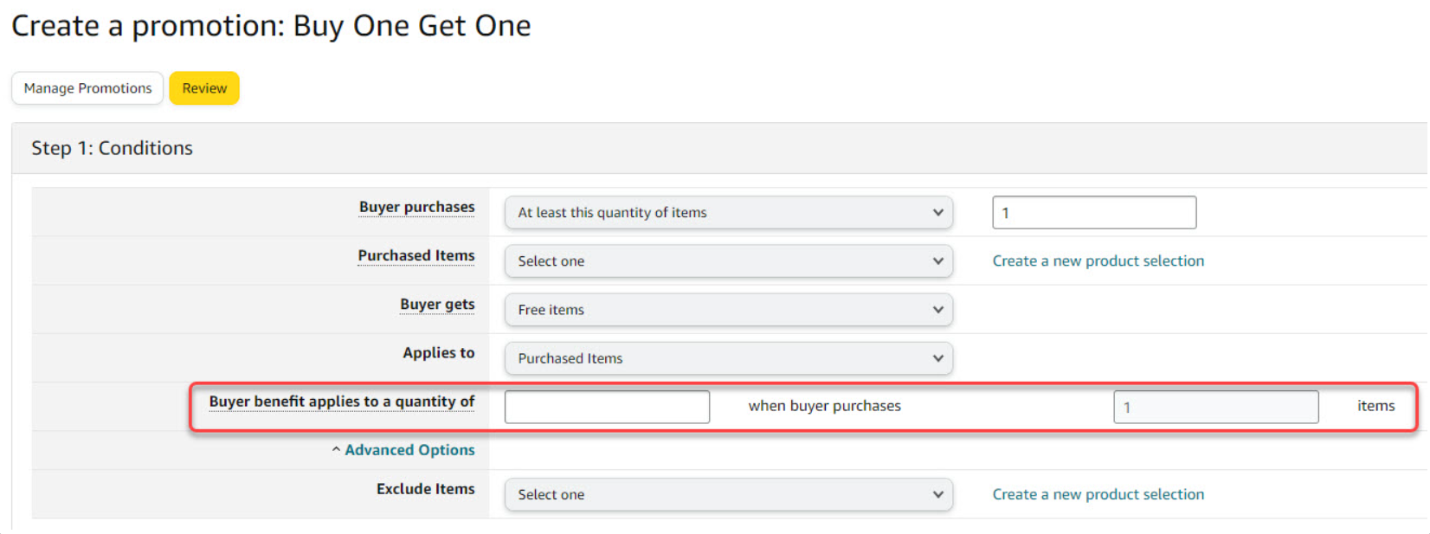Viewport: 1430px width, 534px height.
Task: Click the greyed-out field before the word items
Action: (x=1215, y=407)
